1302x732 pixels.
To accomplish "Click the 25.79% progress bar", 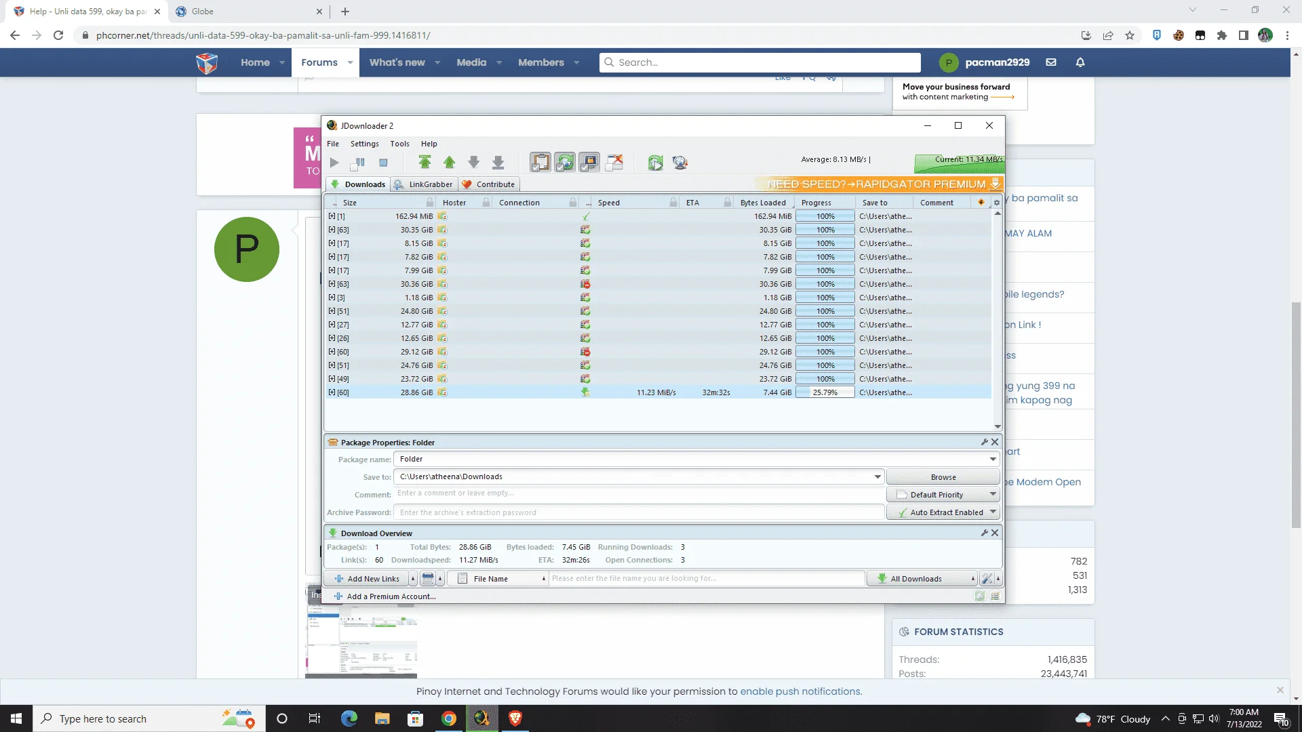I will click(x=825, y=392).
